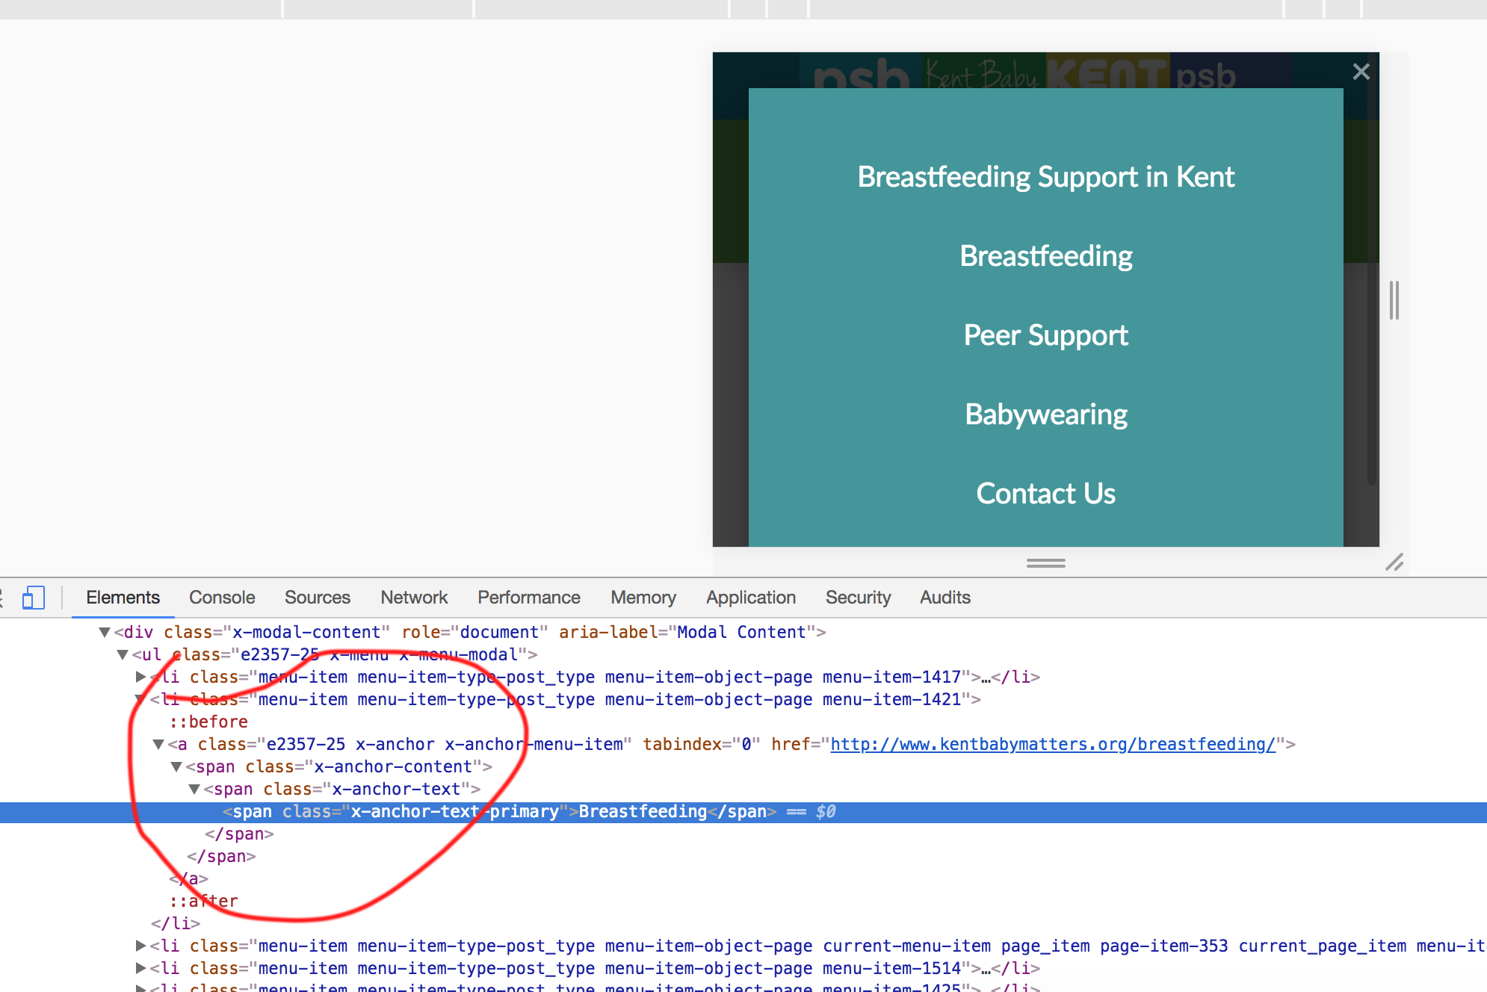The height and width of the screenshot is (992, 1487).
Task: Collapse the x-modal-content div node
Action: click(x=105, y=633)
